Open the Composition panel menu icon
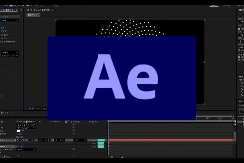The image size is (244, 163). point(52,10)
